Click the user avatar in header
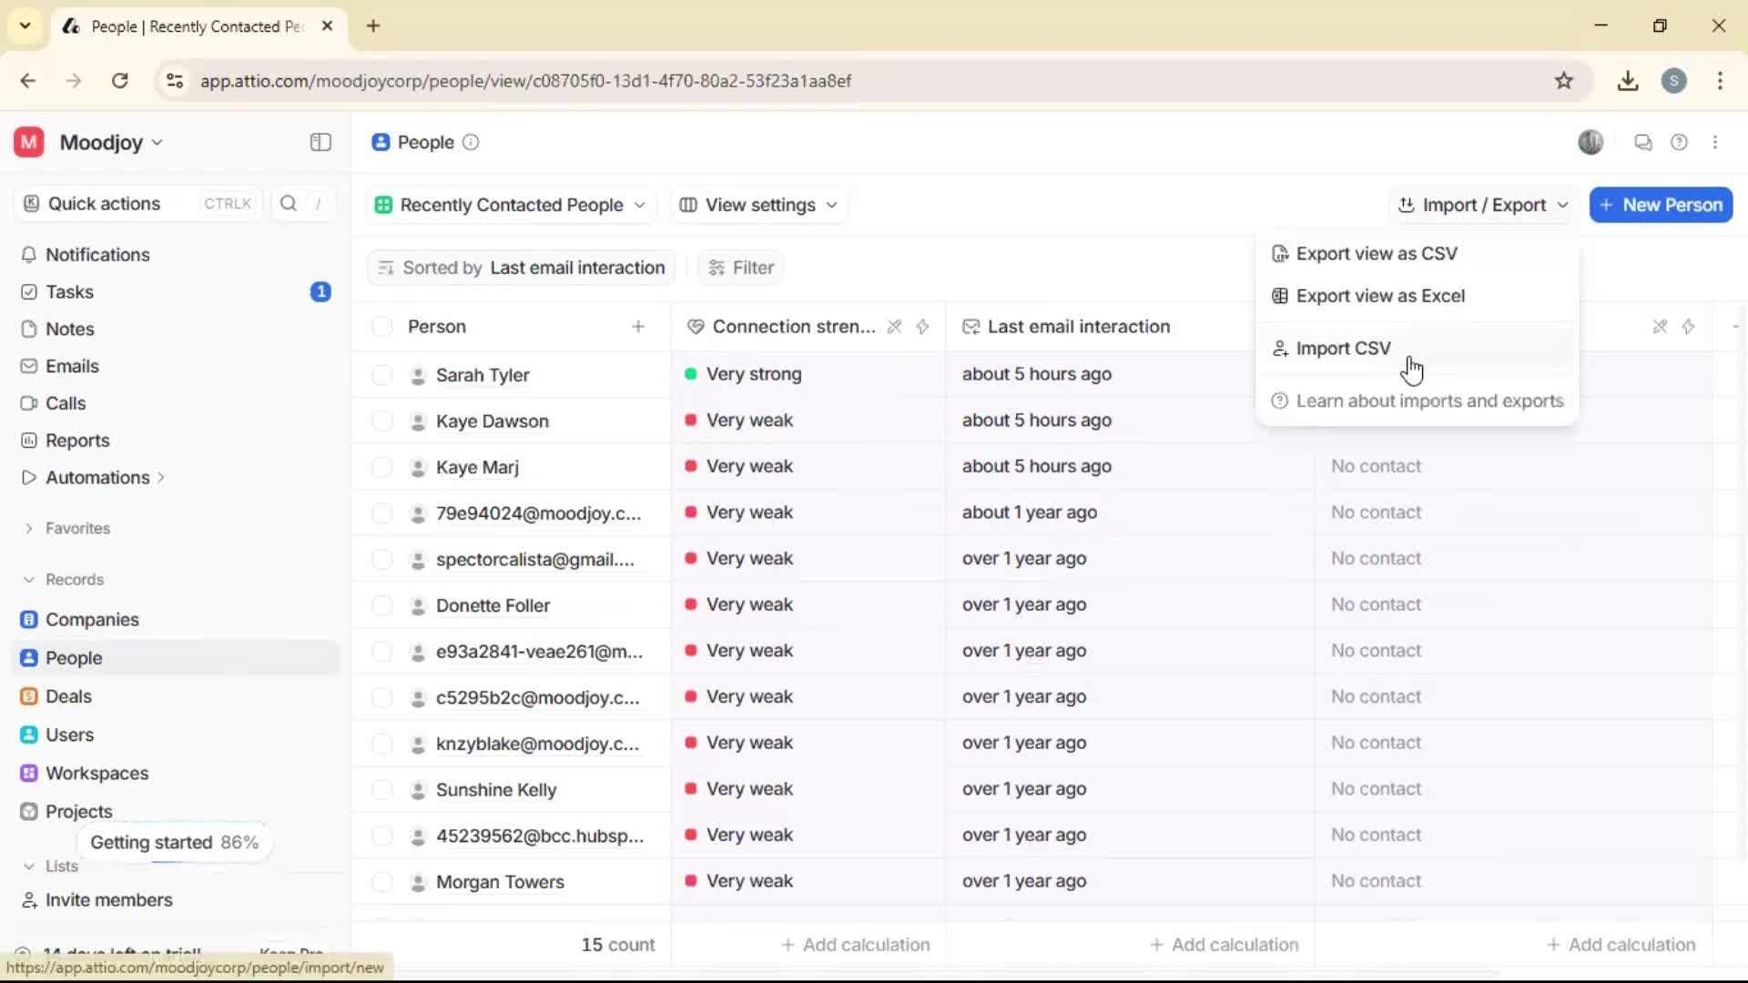Screen dimensions: 1748x983 pos(1590,142)
